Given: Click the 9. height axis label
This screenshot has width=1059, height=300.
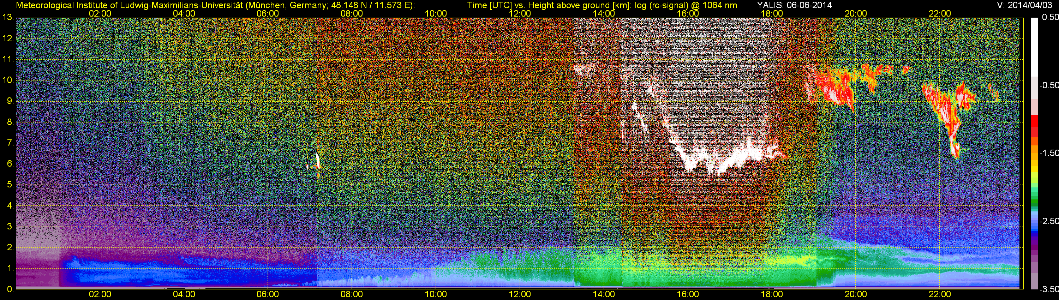Looking at the screenshot, I should click(10, 102).
